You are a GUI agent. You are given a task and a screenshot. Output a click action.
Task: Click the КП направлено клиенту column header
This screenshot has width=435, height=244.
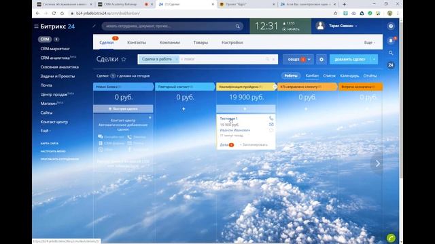point(307,87)
